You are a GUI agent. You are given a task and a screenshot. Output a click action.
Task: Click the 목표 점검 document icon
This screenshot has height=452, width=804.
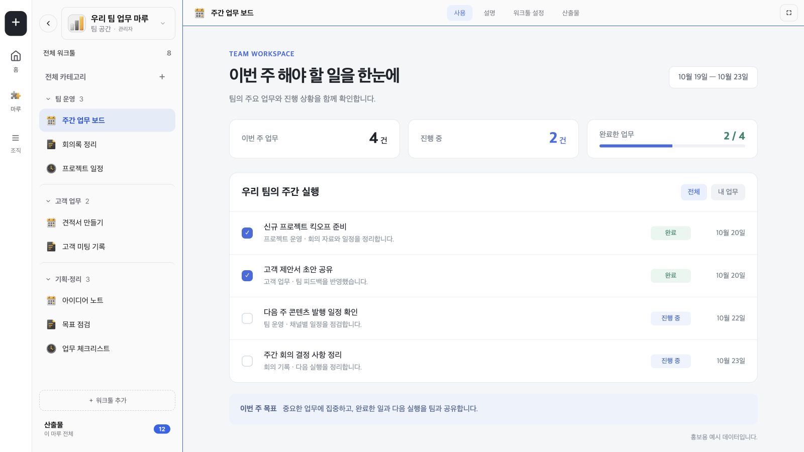51,324
